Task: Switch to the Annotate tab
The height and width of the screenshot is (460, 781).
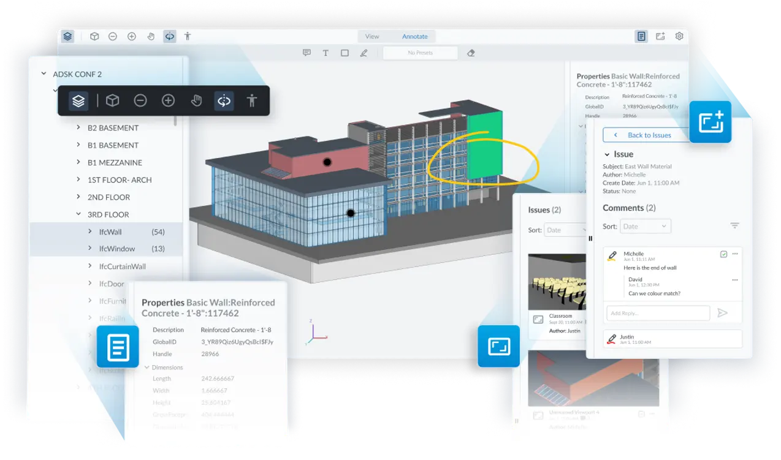Action: pyautogui.click(x=415, y=36)
